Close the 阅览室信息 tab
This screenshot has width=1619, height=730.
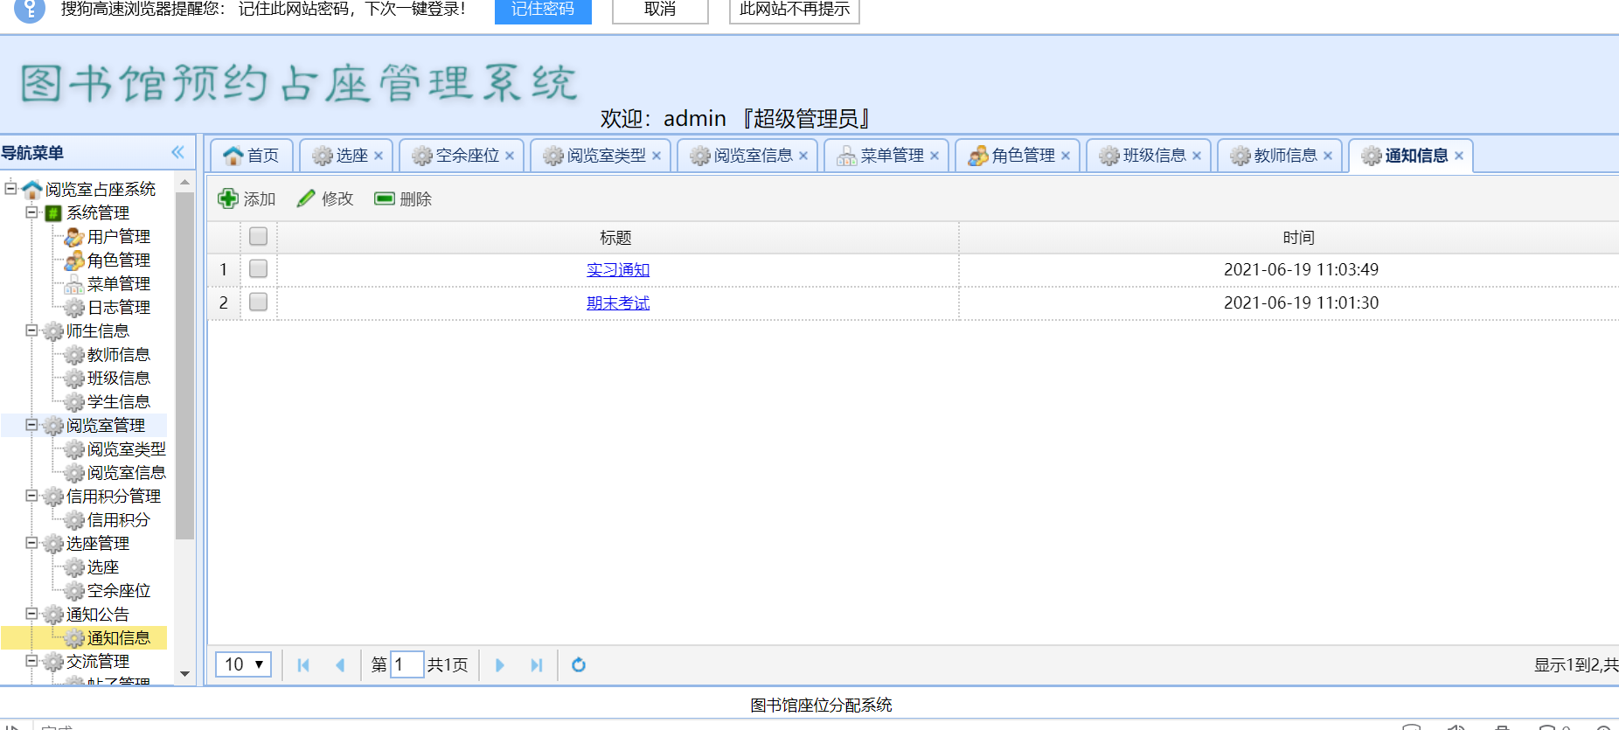point(803,156)
